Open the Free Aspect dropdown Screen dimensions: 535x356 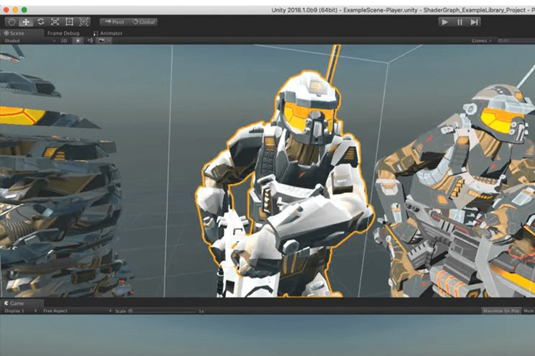77,311
